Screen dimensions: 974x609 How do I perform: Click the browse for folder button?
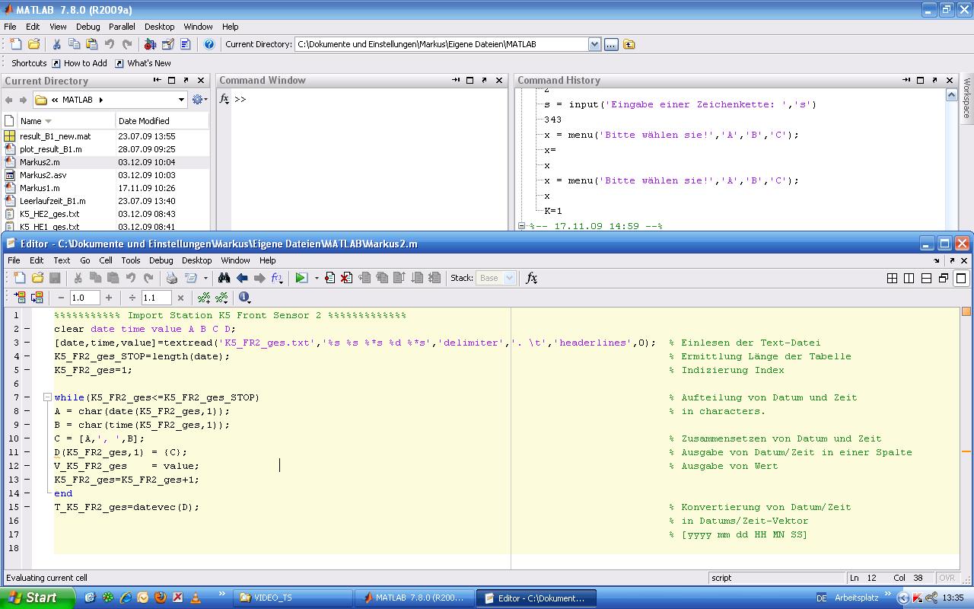click(x=611, y=44)
